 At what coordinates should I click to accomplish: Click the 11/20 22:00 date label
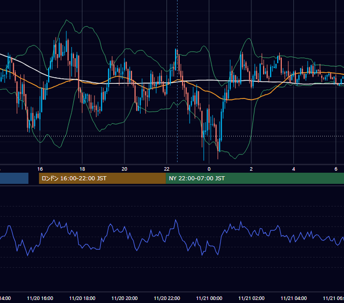(x=167, y=298)
